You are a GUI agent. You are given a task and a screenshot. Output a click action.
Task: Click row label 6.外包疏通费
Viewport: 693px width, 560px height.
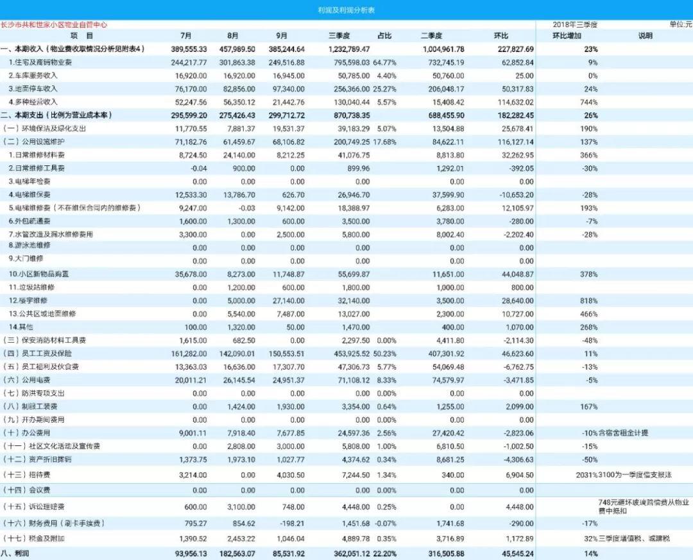click(x=30, y=221)
